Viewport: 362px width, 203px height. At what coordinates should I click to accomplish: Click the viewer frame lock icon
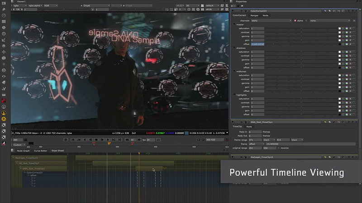pos(25,140)
